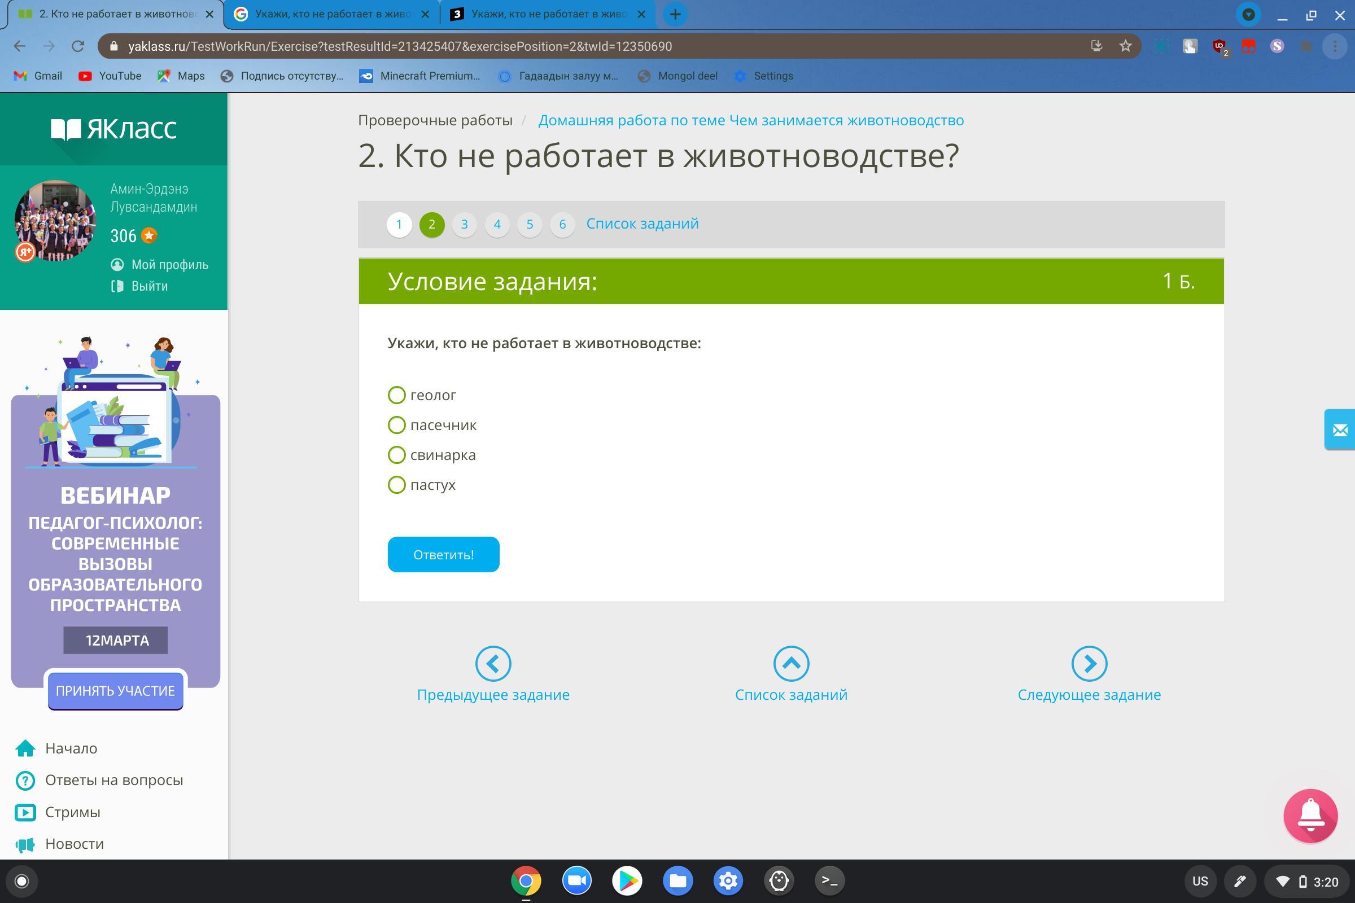Open Zoom from the shelf
This screenshot has width=1355, height=903.
click(x=576, y=880)
